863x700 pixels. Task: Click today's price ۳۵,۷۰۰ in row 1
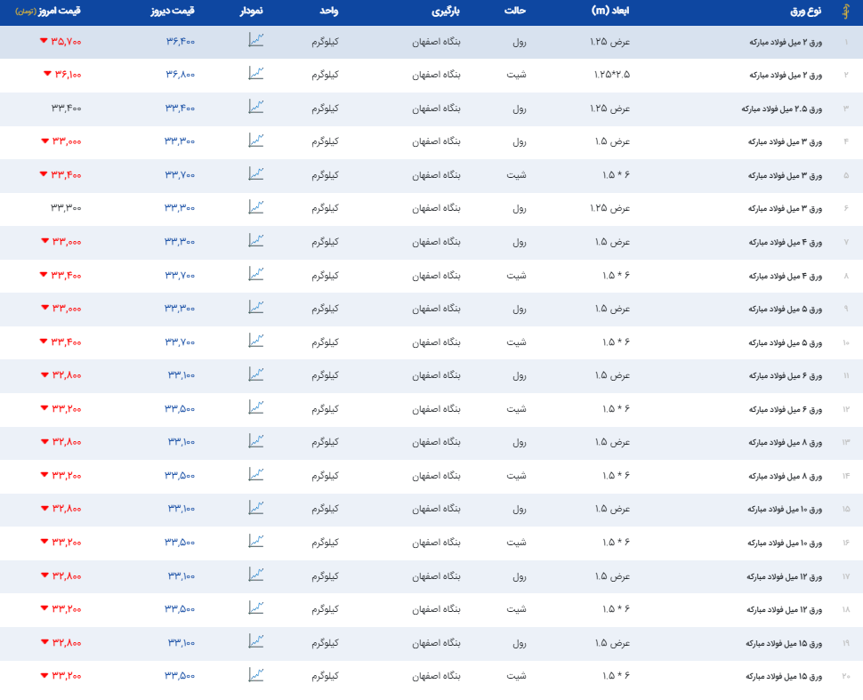click(68, 42)
